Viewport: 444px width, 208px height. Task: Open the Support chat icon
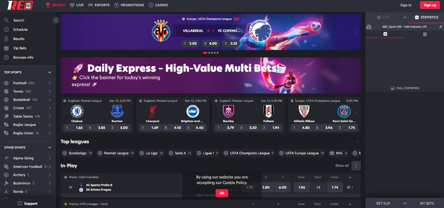click(x=20, y=204)
